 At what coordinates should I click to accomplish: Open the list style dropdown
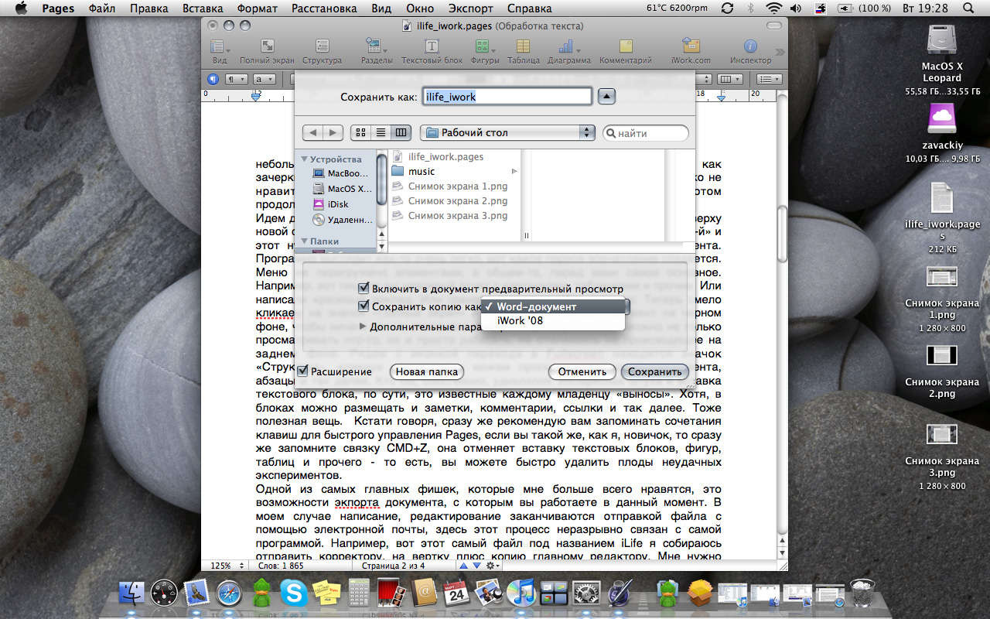pos(769,79)
